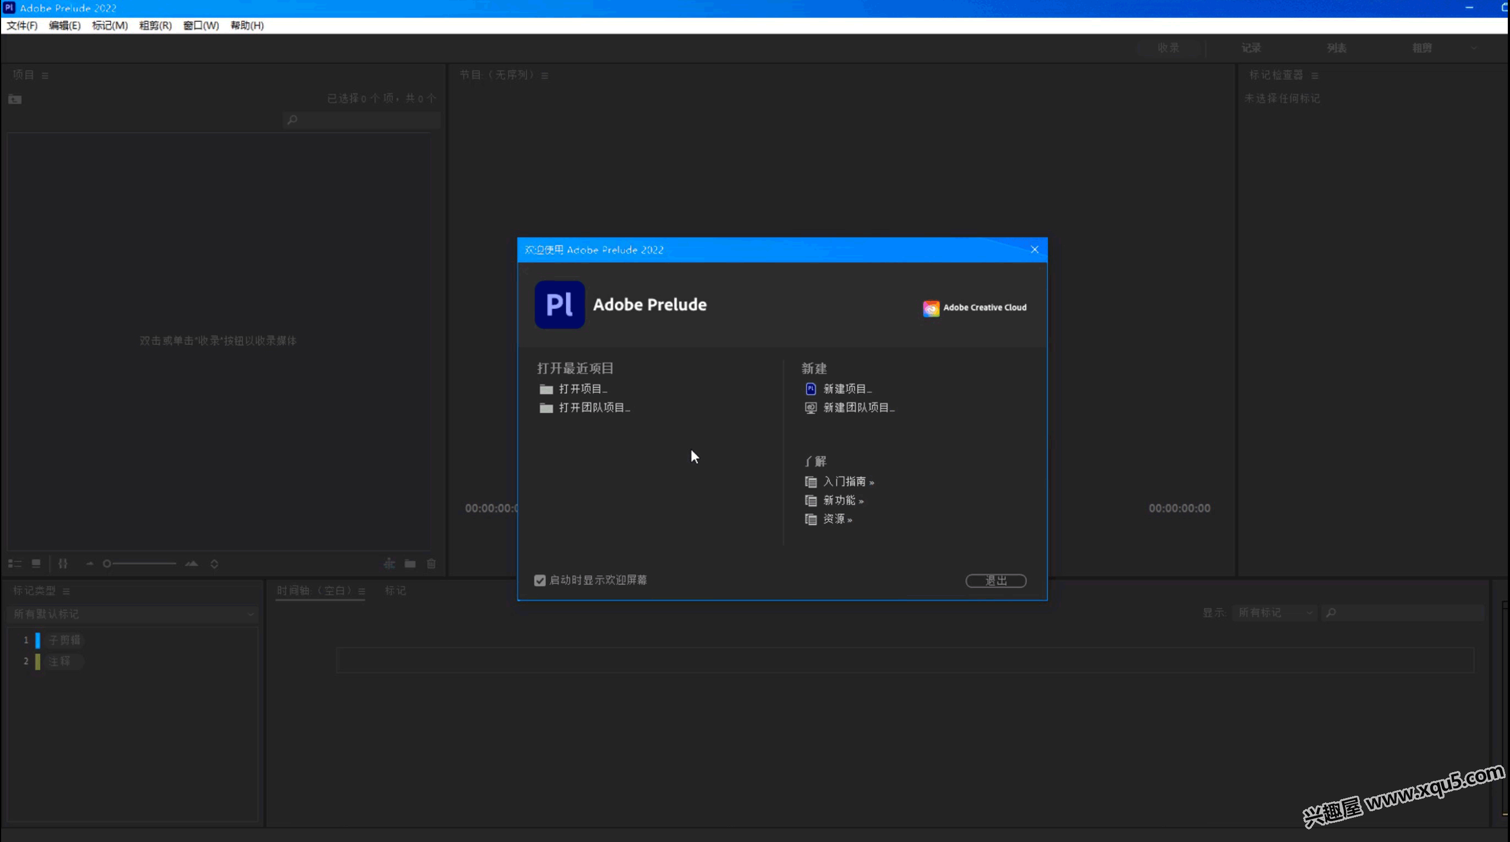Viewport: 1510px width, 842px height.
Task: Close the welcome dialog with X
Action: coord(1034,250)
